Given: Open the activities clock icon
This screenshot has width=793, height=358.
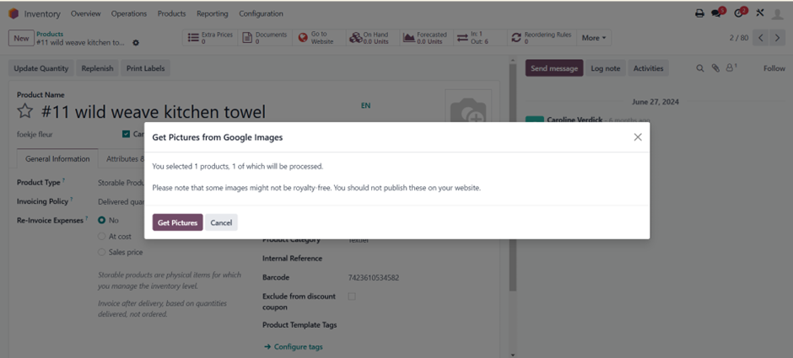Looking at the screenshot, I should click(x=739, y=13).
